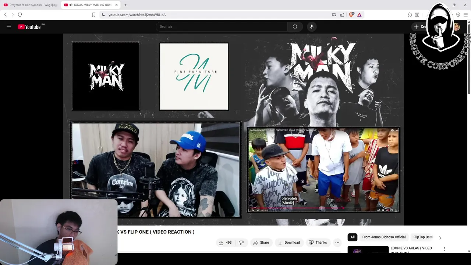The width and height of the screenshot is (471, 265).
Task: Open the Brave VPN shield icon
Action: point(458,15)
